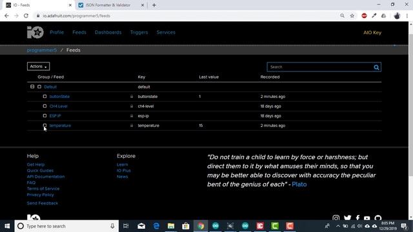Click the lock icon for temperature feed
413x232 pixels.
132,126
